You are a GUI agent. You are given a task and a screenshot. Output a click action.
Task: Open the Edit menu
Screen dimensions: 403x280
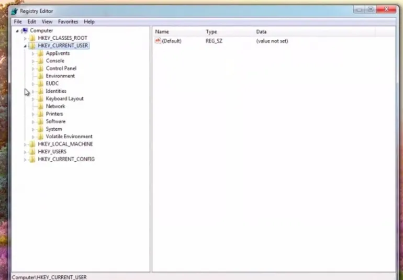pyautogui.click(x=31, y=22)
